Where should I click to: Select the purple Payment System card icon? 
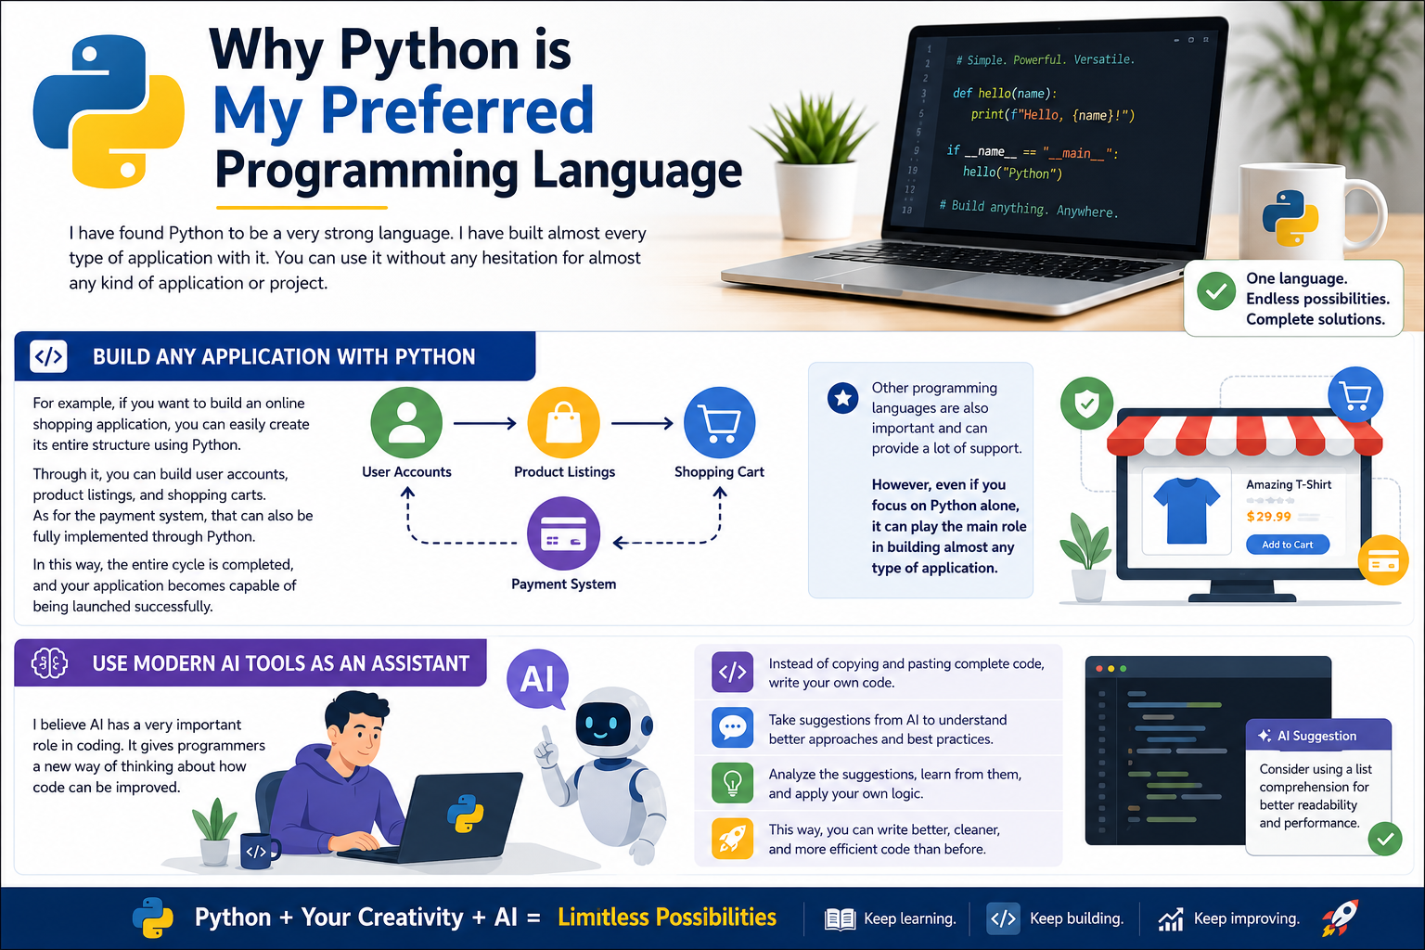point(563,534)
